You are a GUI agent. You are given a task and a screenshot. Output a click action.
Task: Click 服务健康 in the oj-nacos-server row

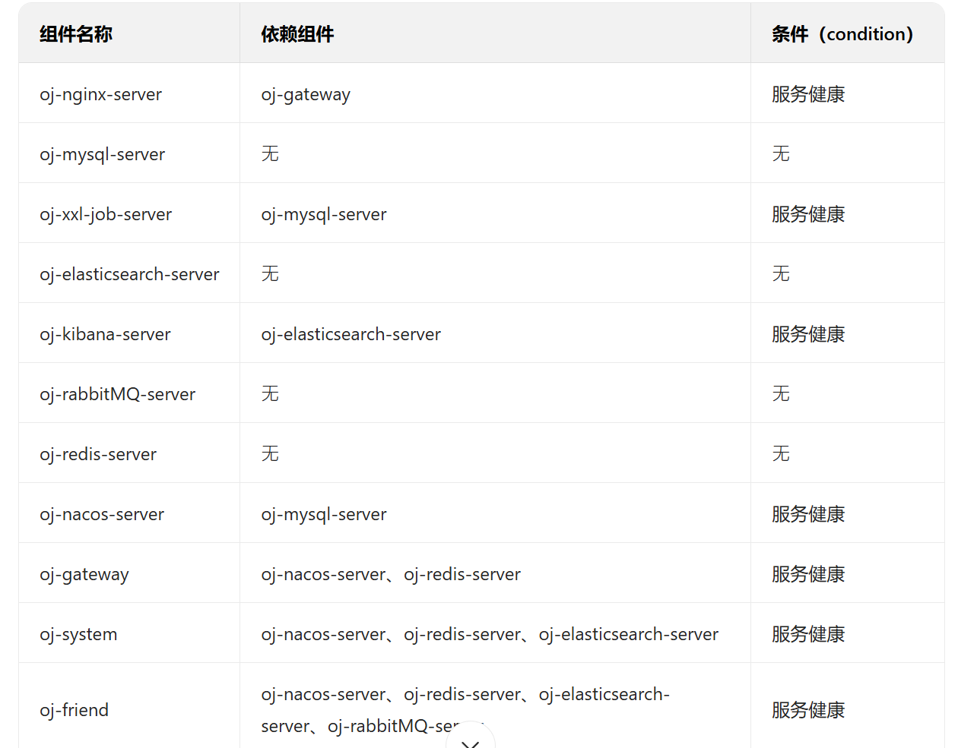click(808, 514)
